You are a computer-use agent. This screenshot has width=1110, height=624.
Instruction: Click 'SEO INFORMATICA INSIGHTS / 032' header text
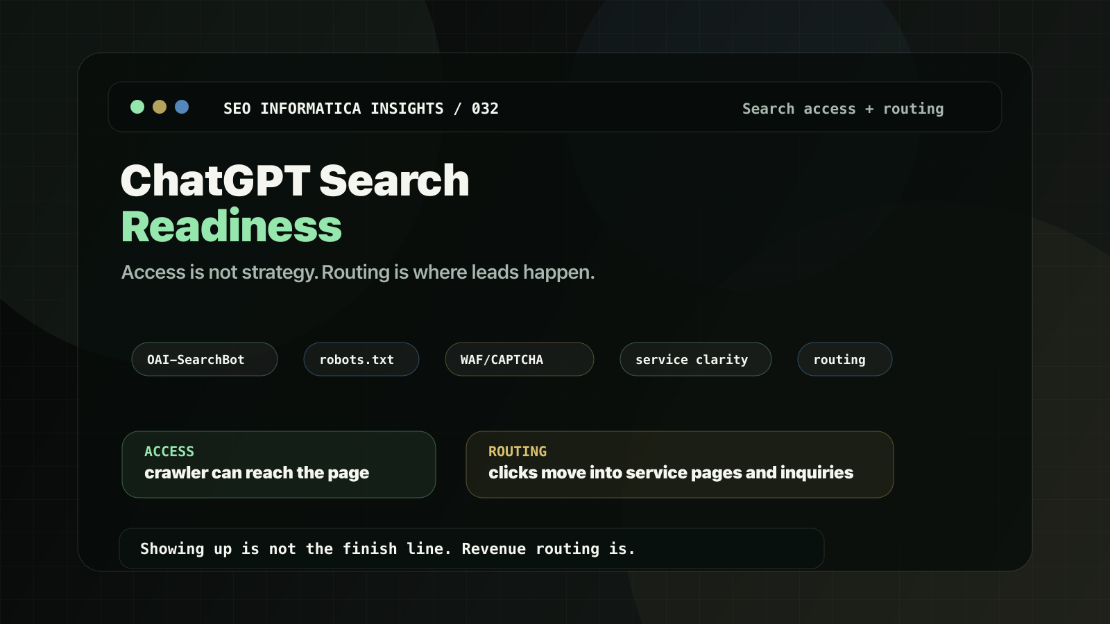(361, 109)
